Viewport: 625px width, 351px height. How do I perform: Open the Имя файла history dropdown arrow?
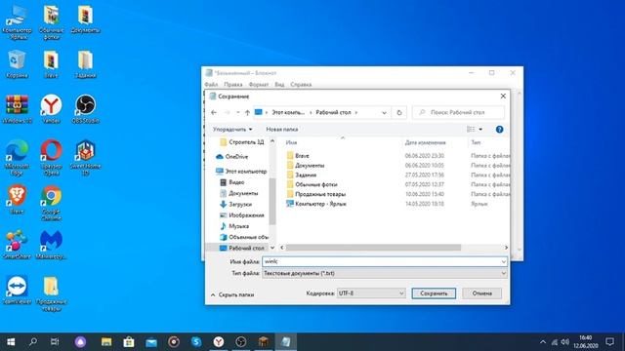point(504,261)
